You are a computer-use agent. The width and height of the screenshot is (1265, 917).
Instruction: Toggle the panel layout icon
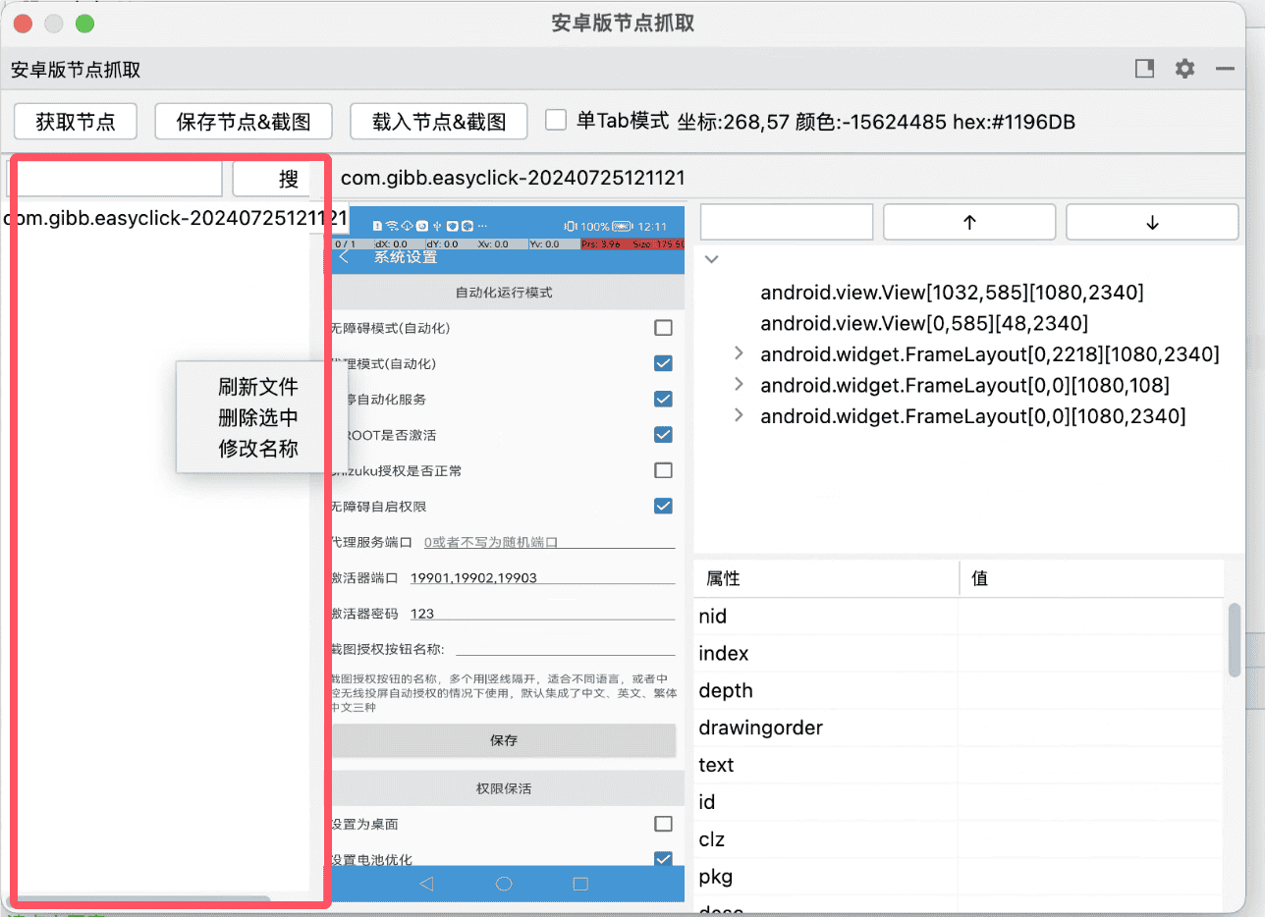point(1144,69)
